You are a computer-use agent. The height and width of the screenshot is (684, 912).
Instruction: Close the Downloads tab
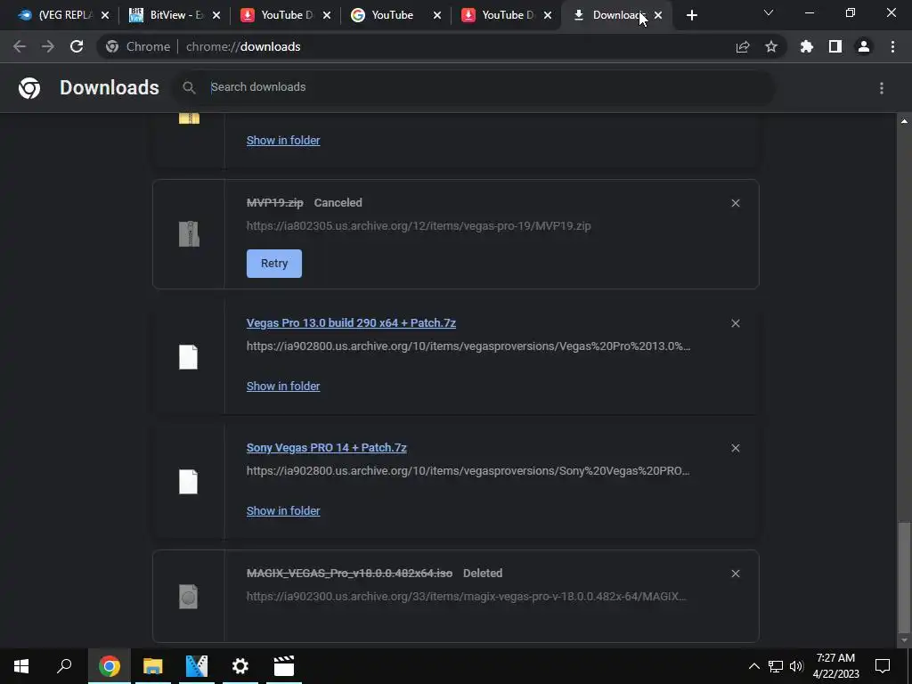click(x=658, y=16)
